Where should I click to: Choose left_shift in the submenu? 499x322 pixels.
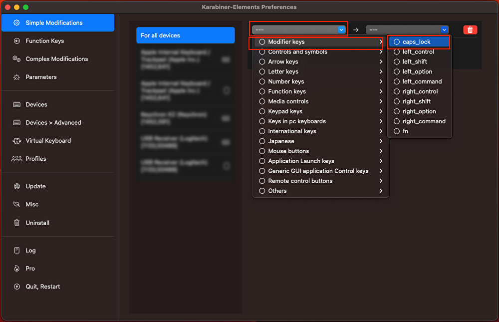(x=419, y=61)
